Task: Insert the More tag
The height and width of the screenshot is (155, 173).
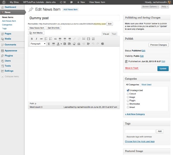Action: click(84, 39)
